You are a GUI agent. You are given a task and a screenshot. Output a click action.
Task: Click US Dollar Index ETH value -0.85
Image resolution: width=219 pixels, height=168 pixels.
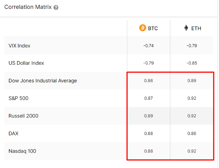192,63
